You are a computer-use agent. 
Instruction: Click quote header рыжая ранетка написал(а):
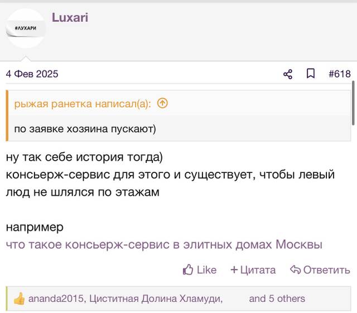pyautogui.click(x=83, y=104)
